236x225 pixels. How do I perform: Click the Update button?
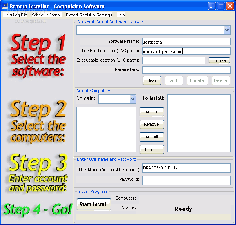click(197, 80)
